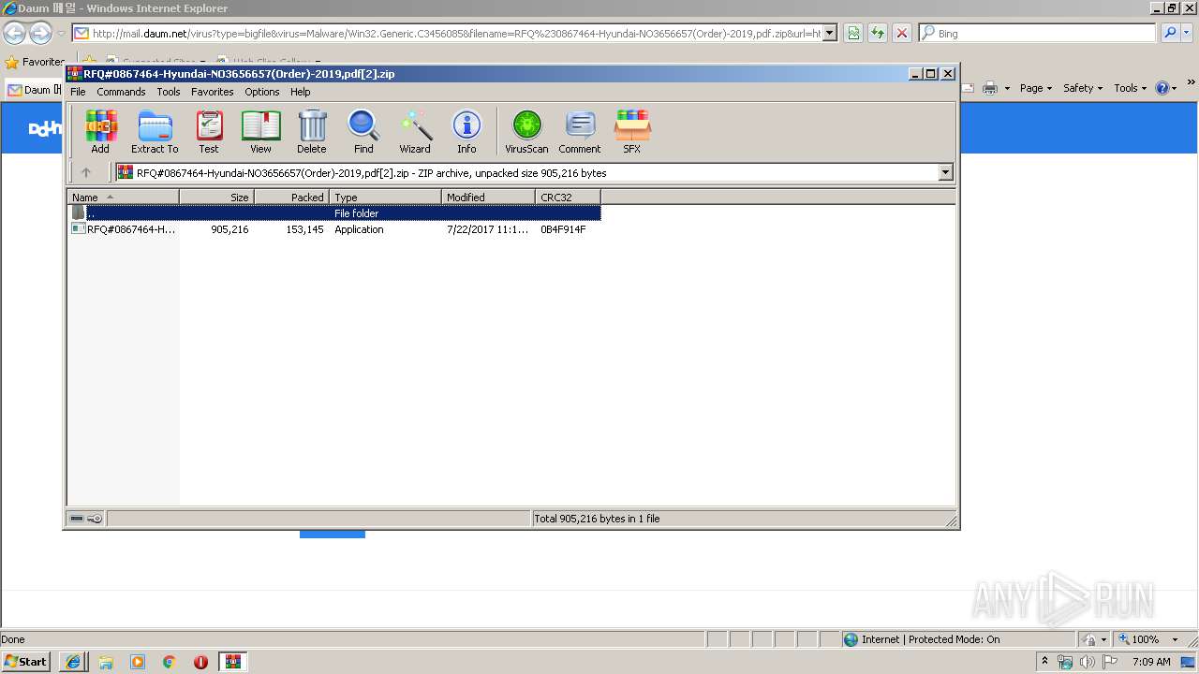Open the Chrome taskbar icon
1199x674 pixels.
(x=170, y=662)
